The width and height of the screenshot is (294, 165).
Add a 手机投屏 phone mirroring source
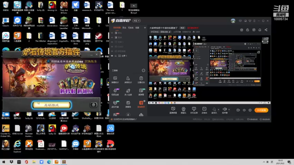[x=194, y=110]
